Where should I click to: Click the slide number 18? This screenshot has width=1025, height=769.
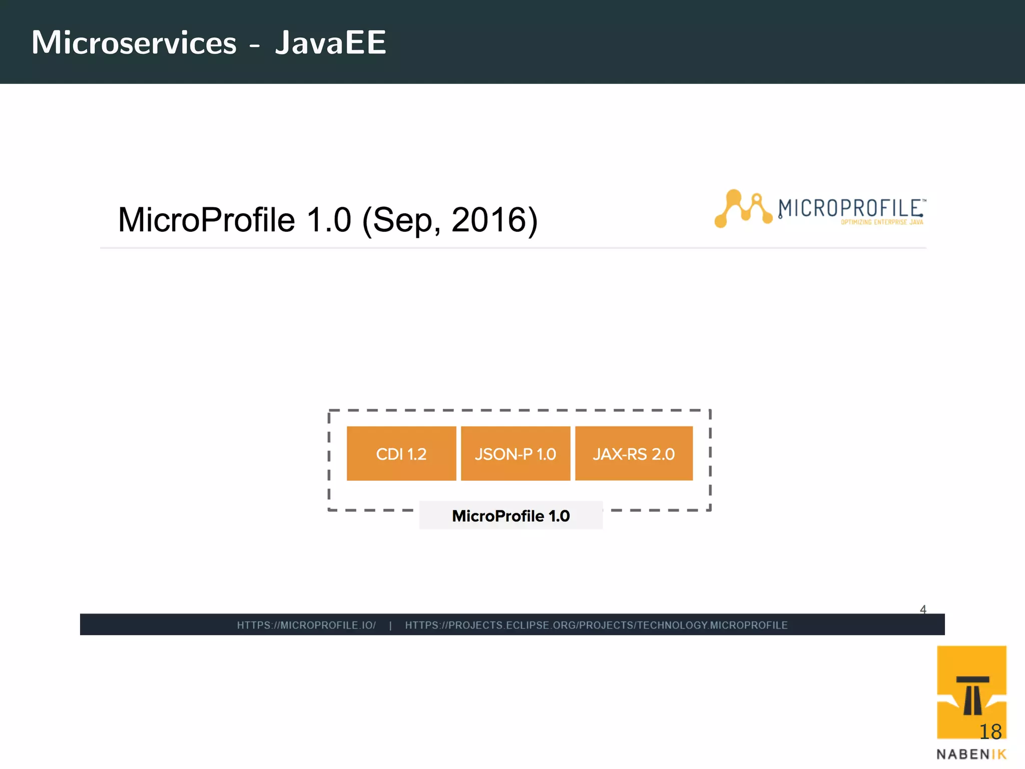pyautogui.click(x=990, y=732)
